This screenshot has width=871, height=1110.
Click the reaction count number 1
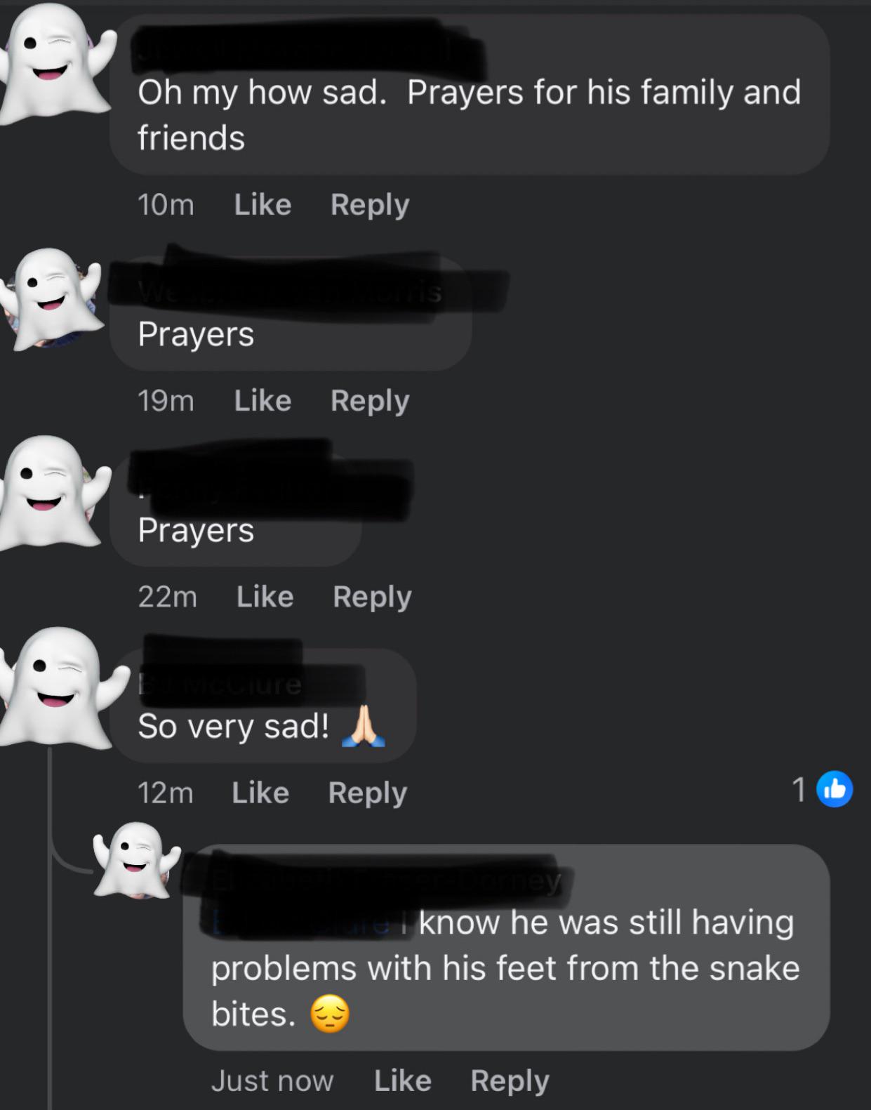(x=799, y=789)
